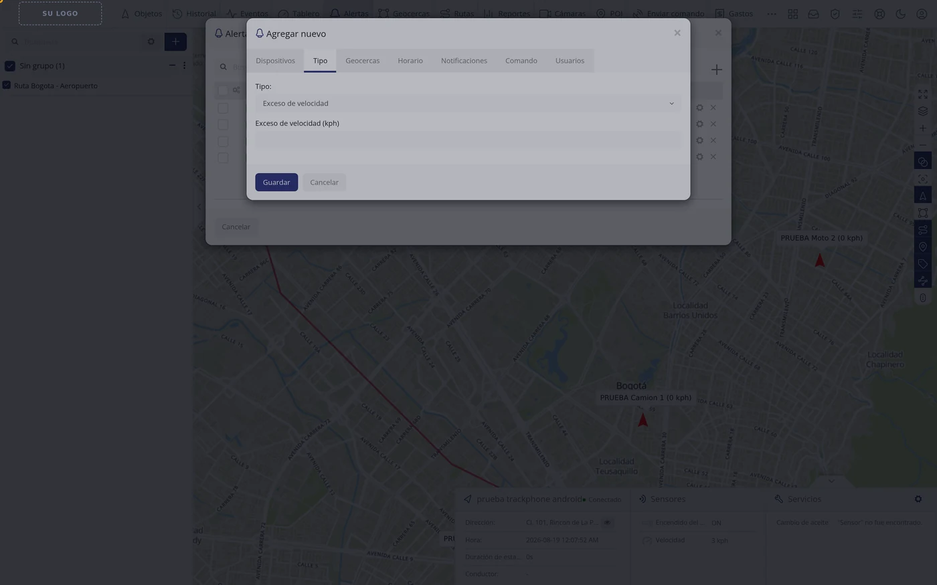This screenshot has width=937, height=585.
Task: Toggle the tag labels icon on the map toolbar
Action: click(923, 263)
